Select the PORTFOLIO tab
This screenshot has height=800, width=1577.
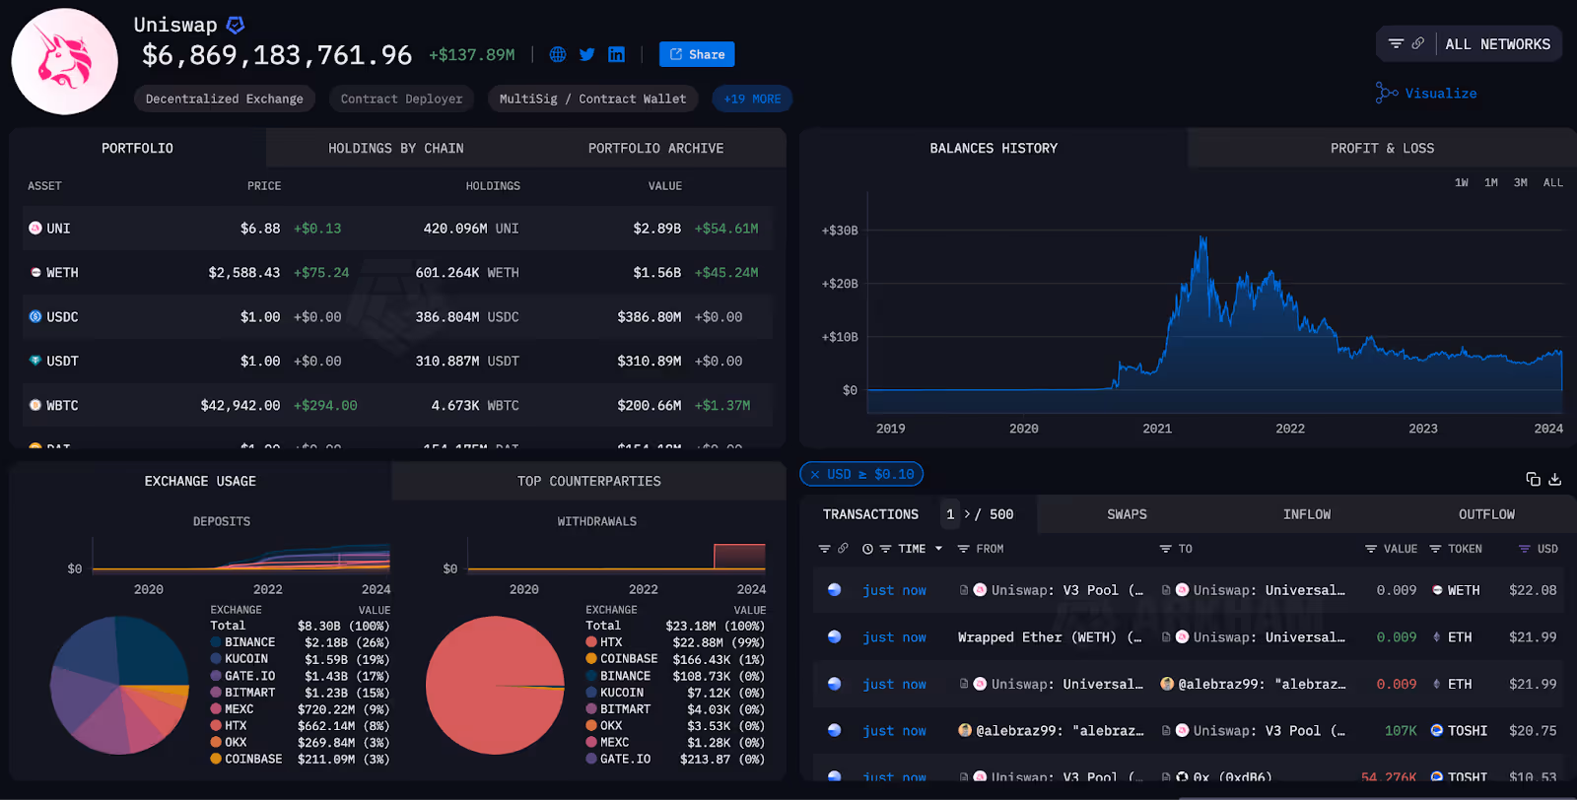(137, 148)
